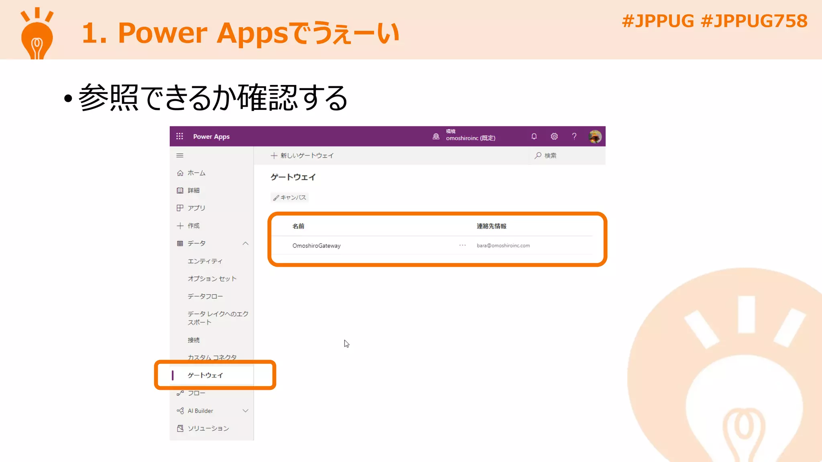
Task: Collapse the データ section chevron
Action: click(245, 243)
